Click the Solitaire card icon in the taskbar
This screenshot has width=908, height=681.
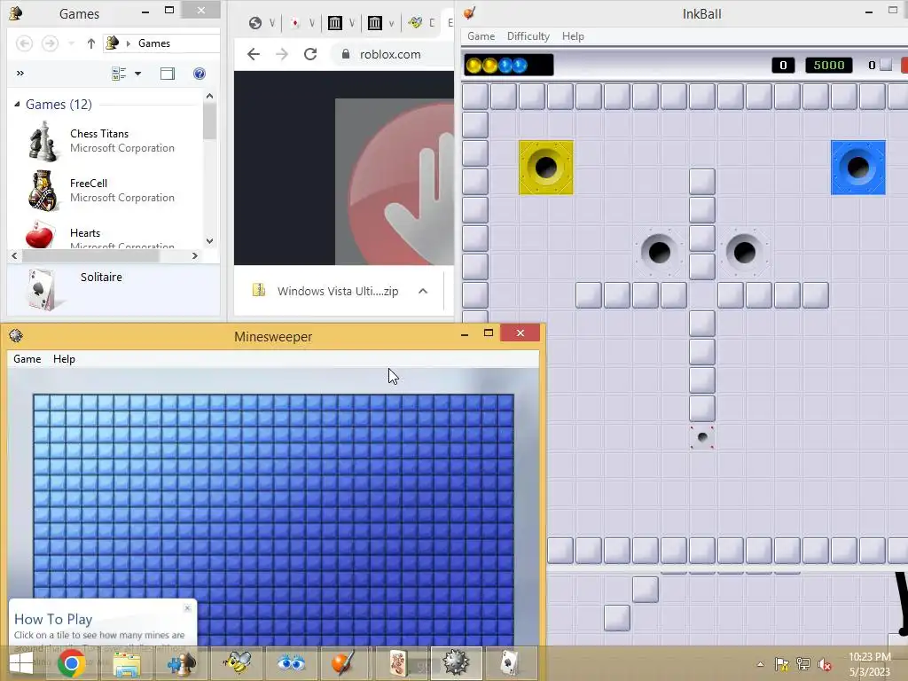click(509, 663)
